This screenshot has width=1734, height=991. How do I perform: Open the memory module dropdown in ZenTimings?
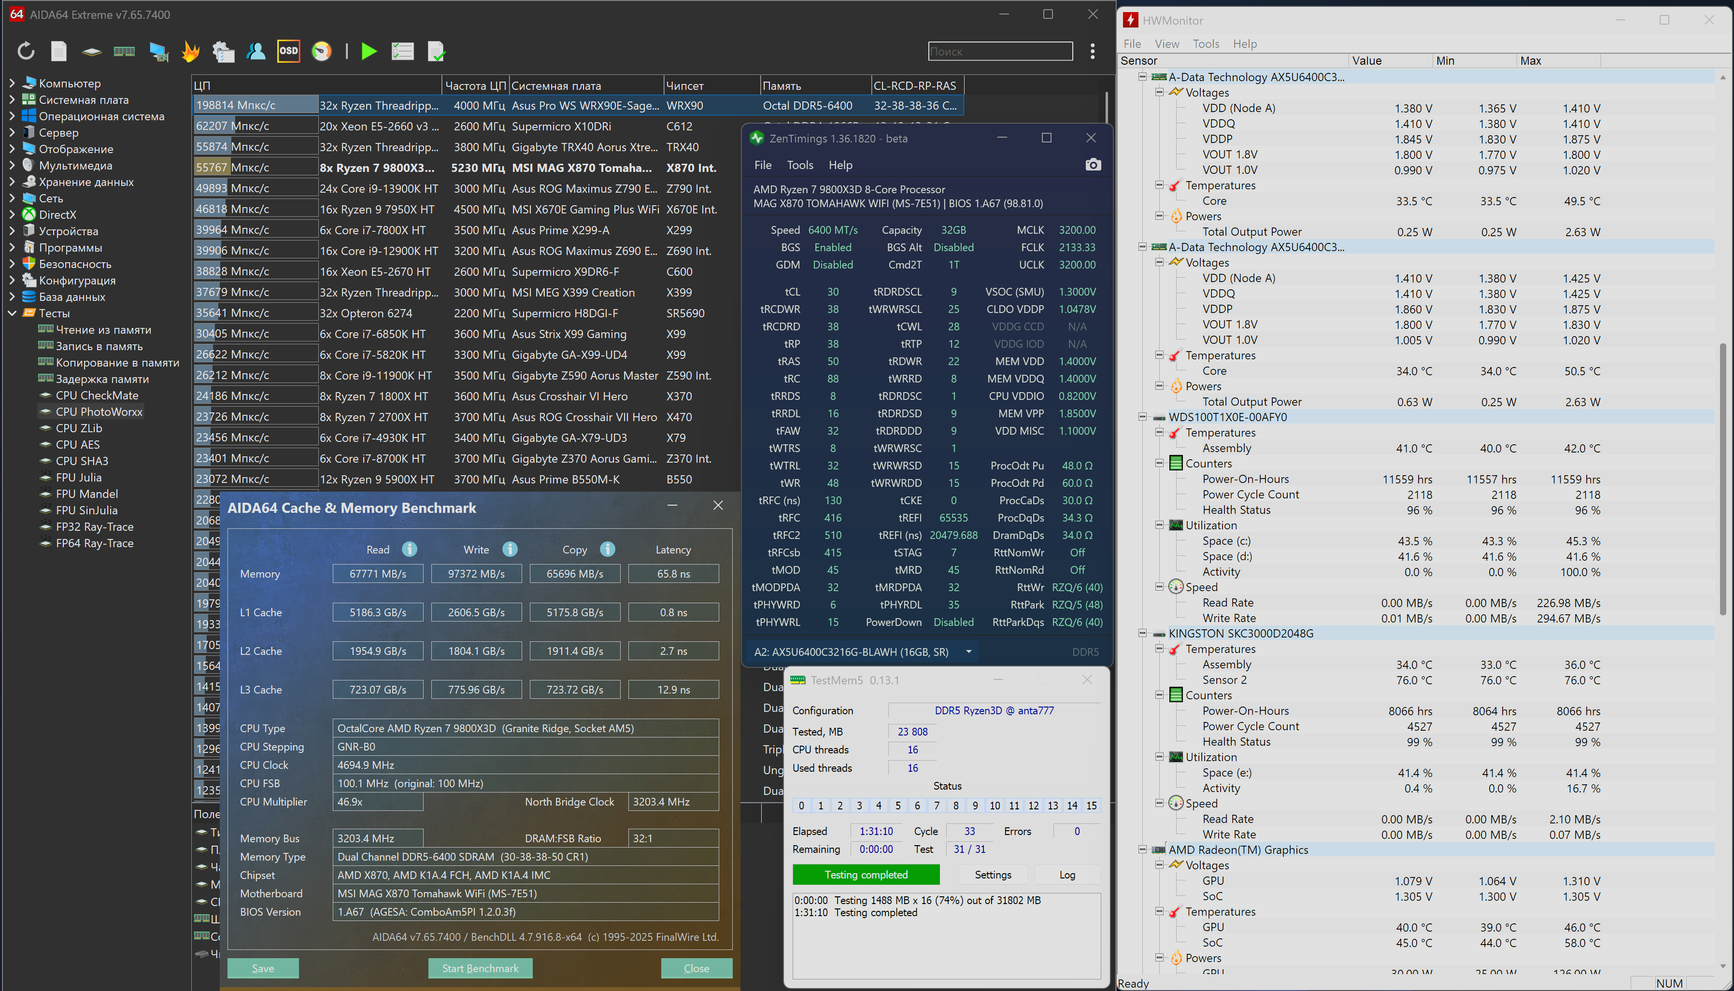pyautogui.click(x=968, y=652)
